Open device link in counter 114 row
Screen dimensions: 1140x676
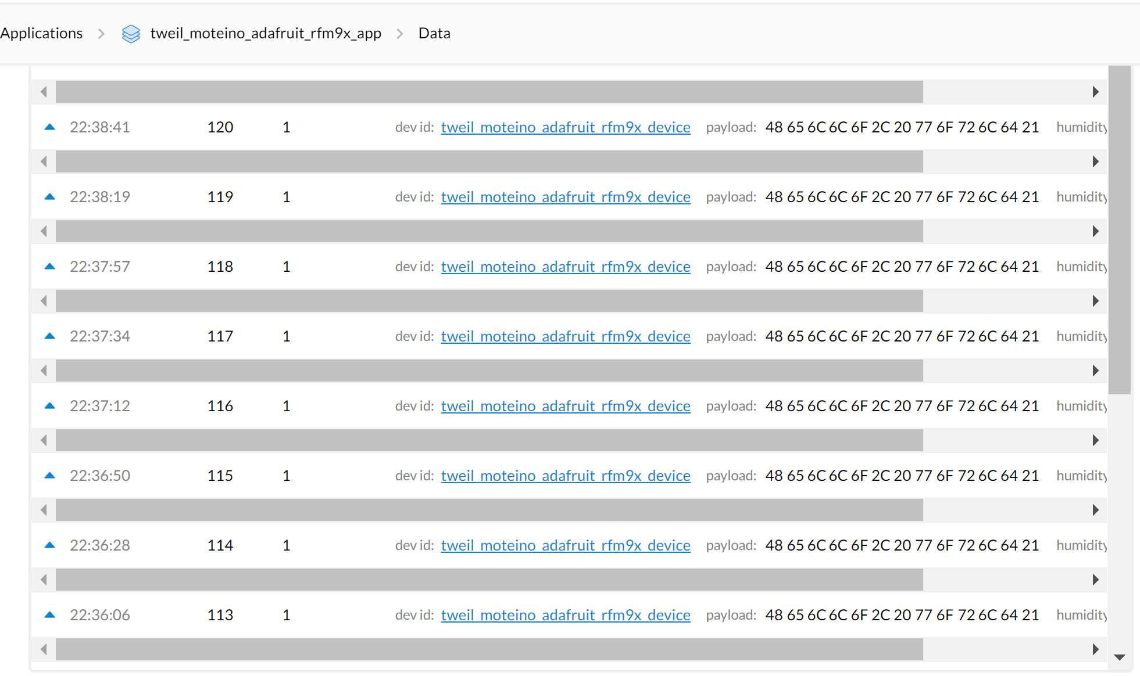coord(565,545)
